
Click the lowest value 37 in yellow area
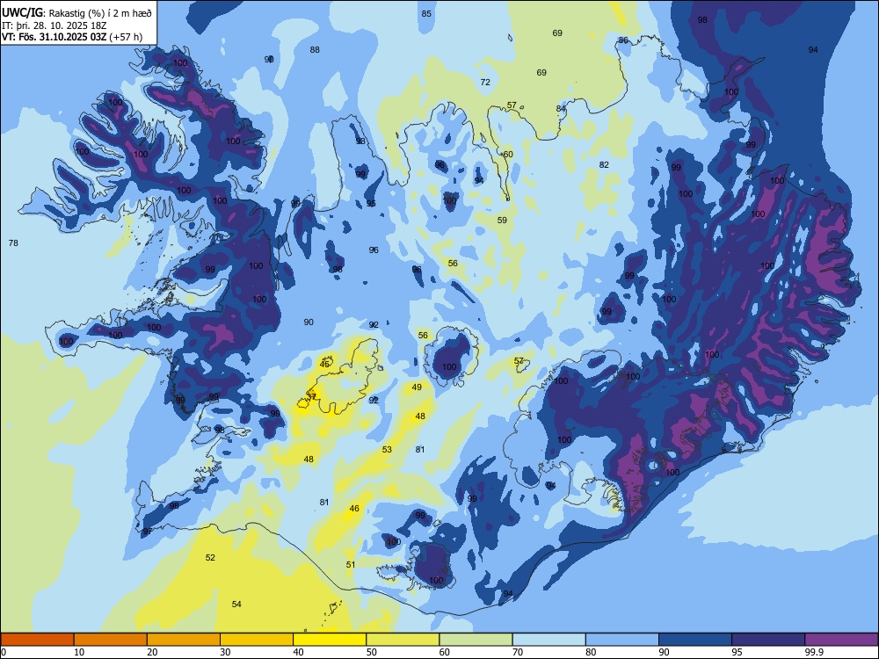312,396
